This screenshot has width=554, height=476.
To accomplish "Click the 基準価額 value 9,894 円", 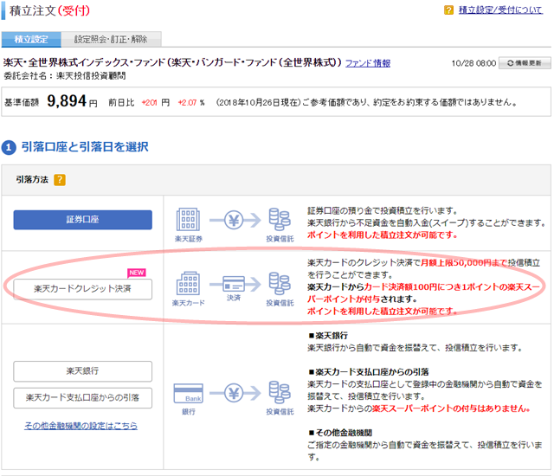I will coord(72,101).
